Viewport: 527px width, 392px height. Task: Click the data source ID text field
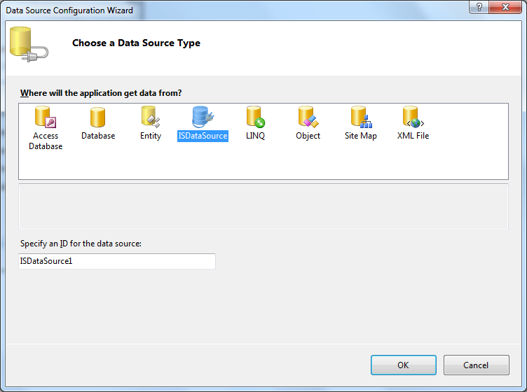tap(117, 261)
